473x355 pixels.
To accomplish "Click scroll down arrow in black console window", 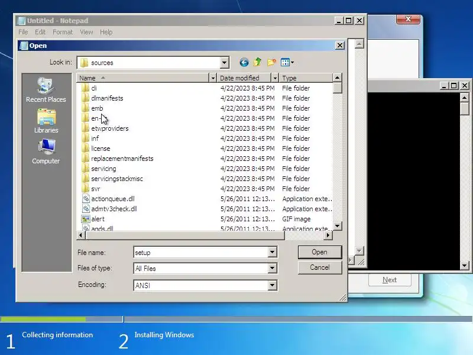I will pyautogui.click(x=464, y=266).
